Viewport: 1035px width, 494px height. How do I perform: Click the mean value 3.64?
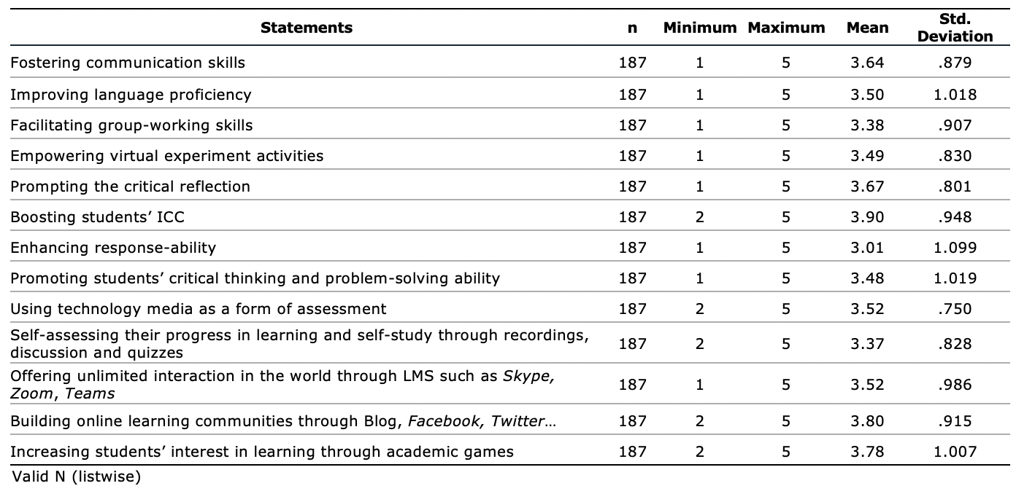click(x=867, y=63)
